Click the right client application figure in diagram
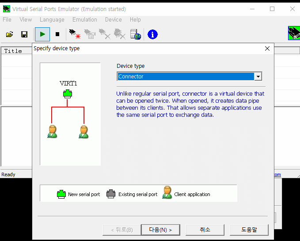This screenshot has height=241, width=300. (x=84, y=131)
